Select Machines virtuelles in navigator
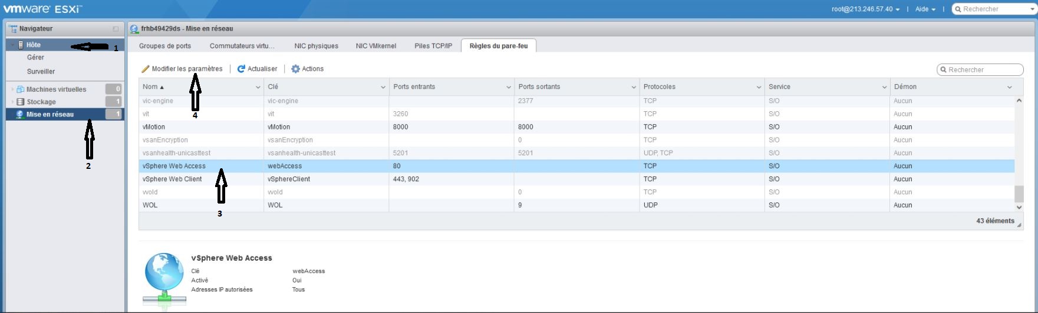 click(x=56, y=89)
